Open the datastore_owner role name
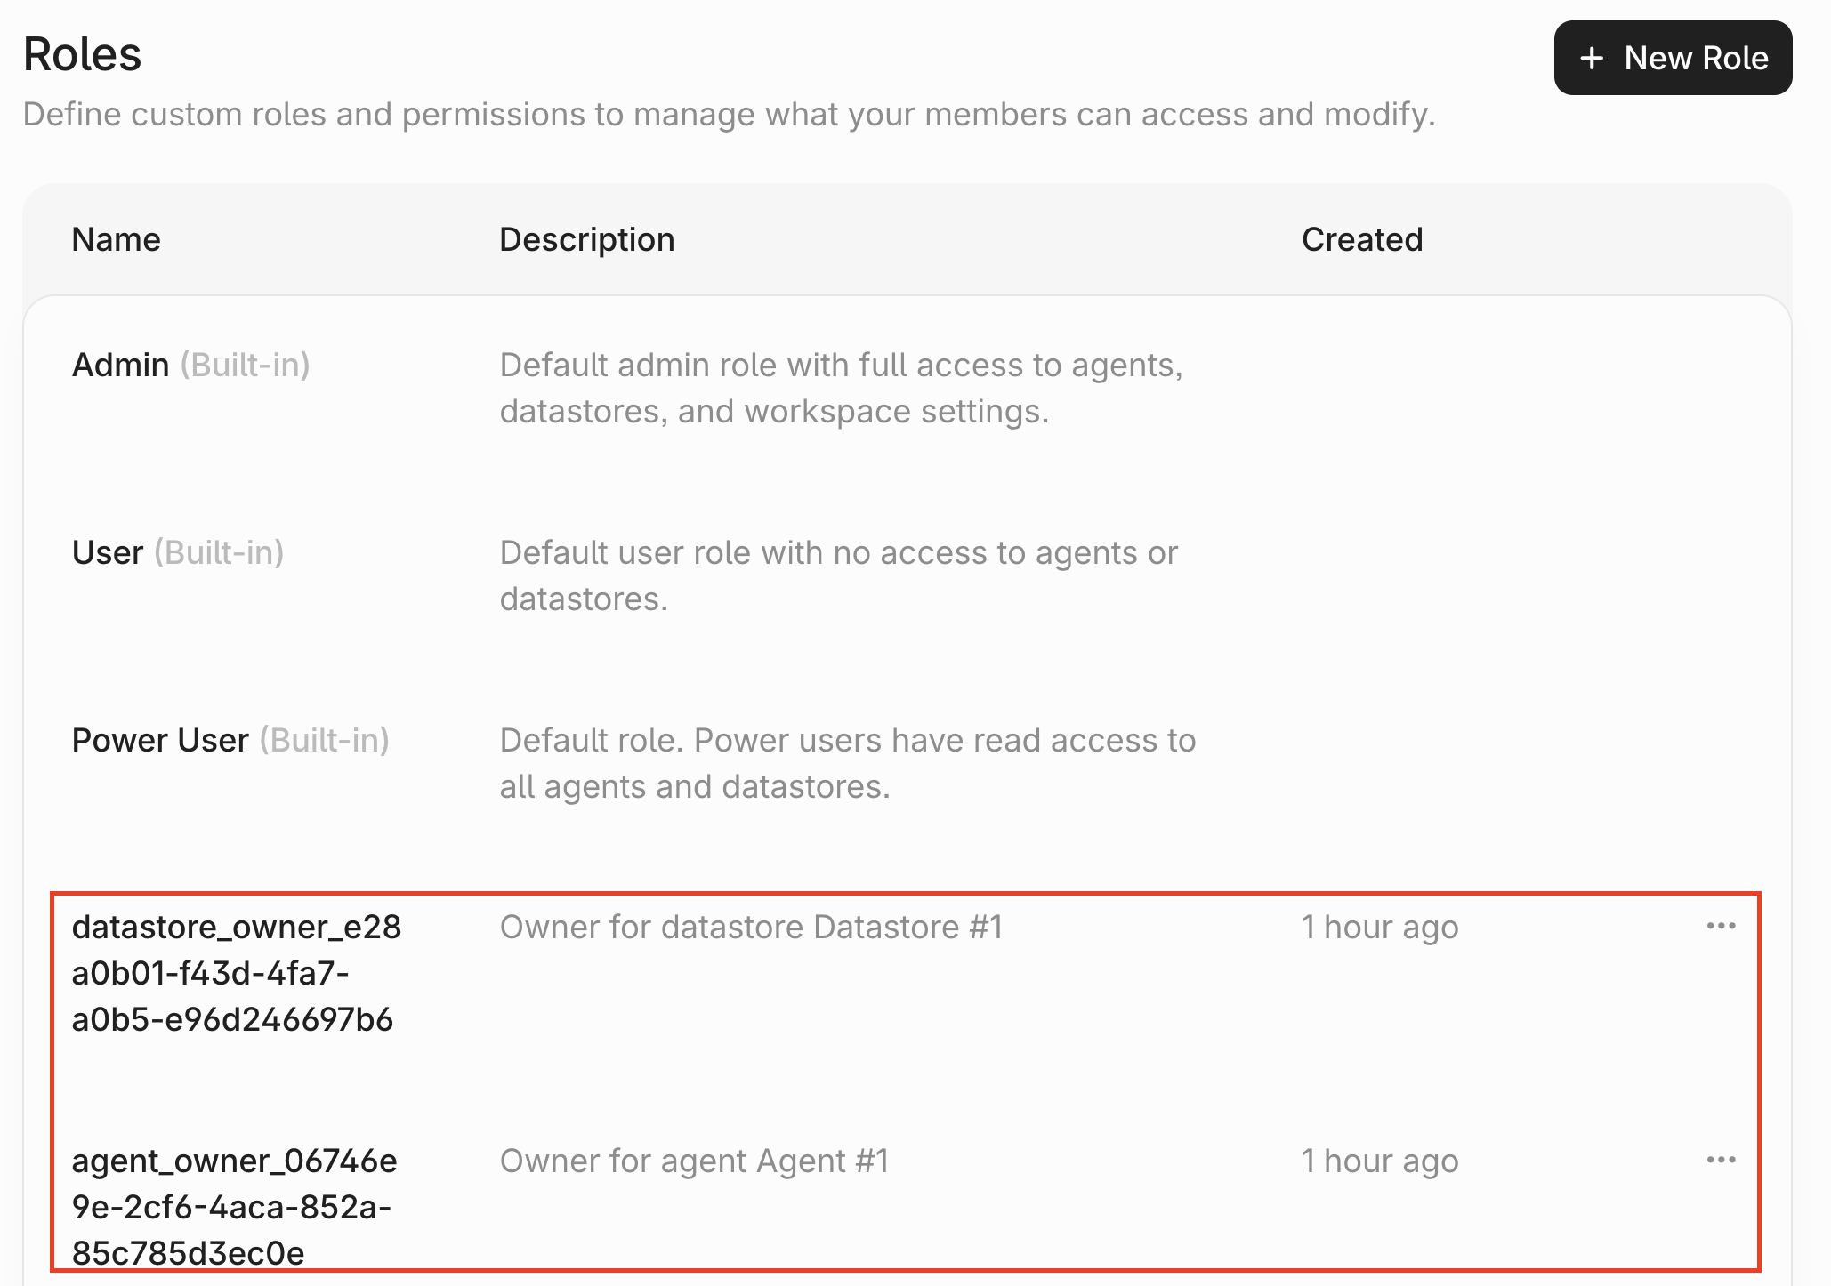Screen dimensions: 1831x1286 236,973
